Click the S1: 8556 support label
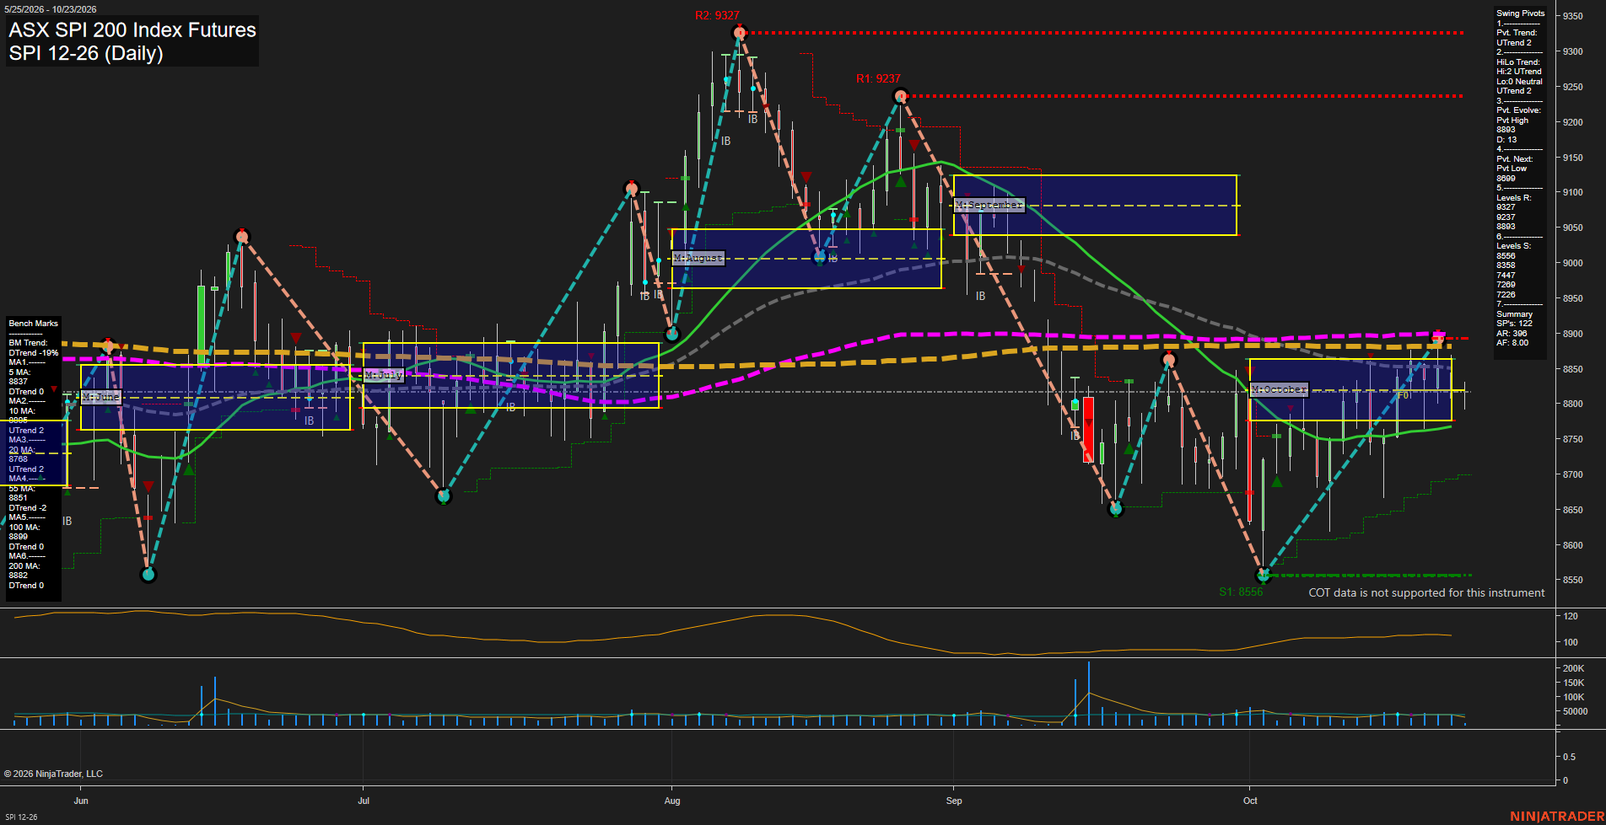The width and height of the screenshot is (1606, 825). click(1241, 592)
